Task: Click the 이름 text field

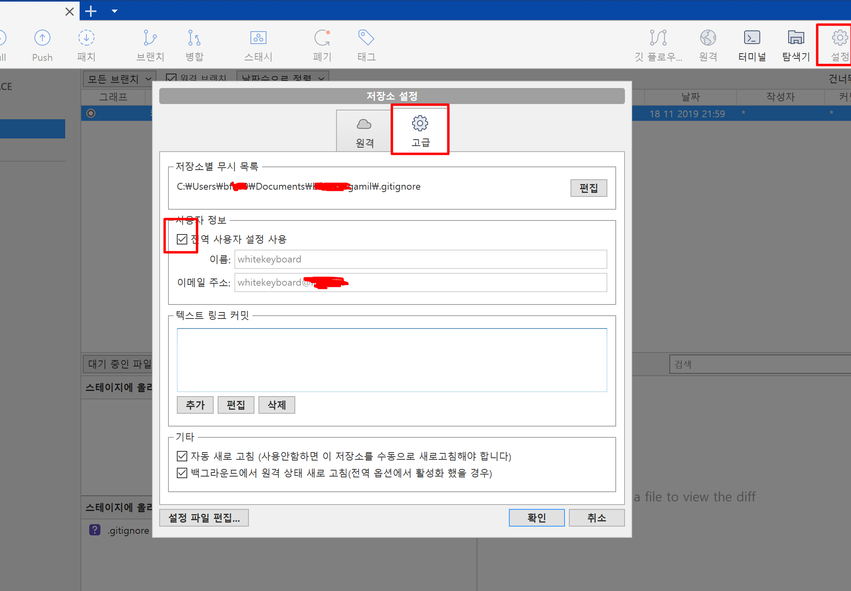Action: click(420, 259)
